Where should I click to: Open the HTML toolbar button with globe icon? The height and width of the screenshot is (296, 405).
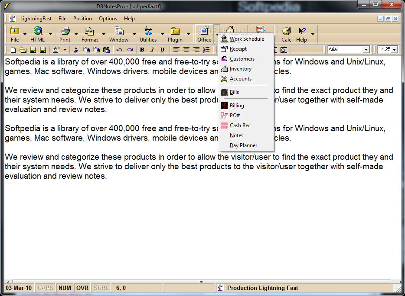click(38, 34)
